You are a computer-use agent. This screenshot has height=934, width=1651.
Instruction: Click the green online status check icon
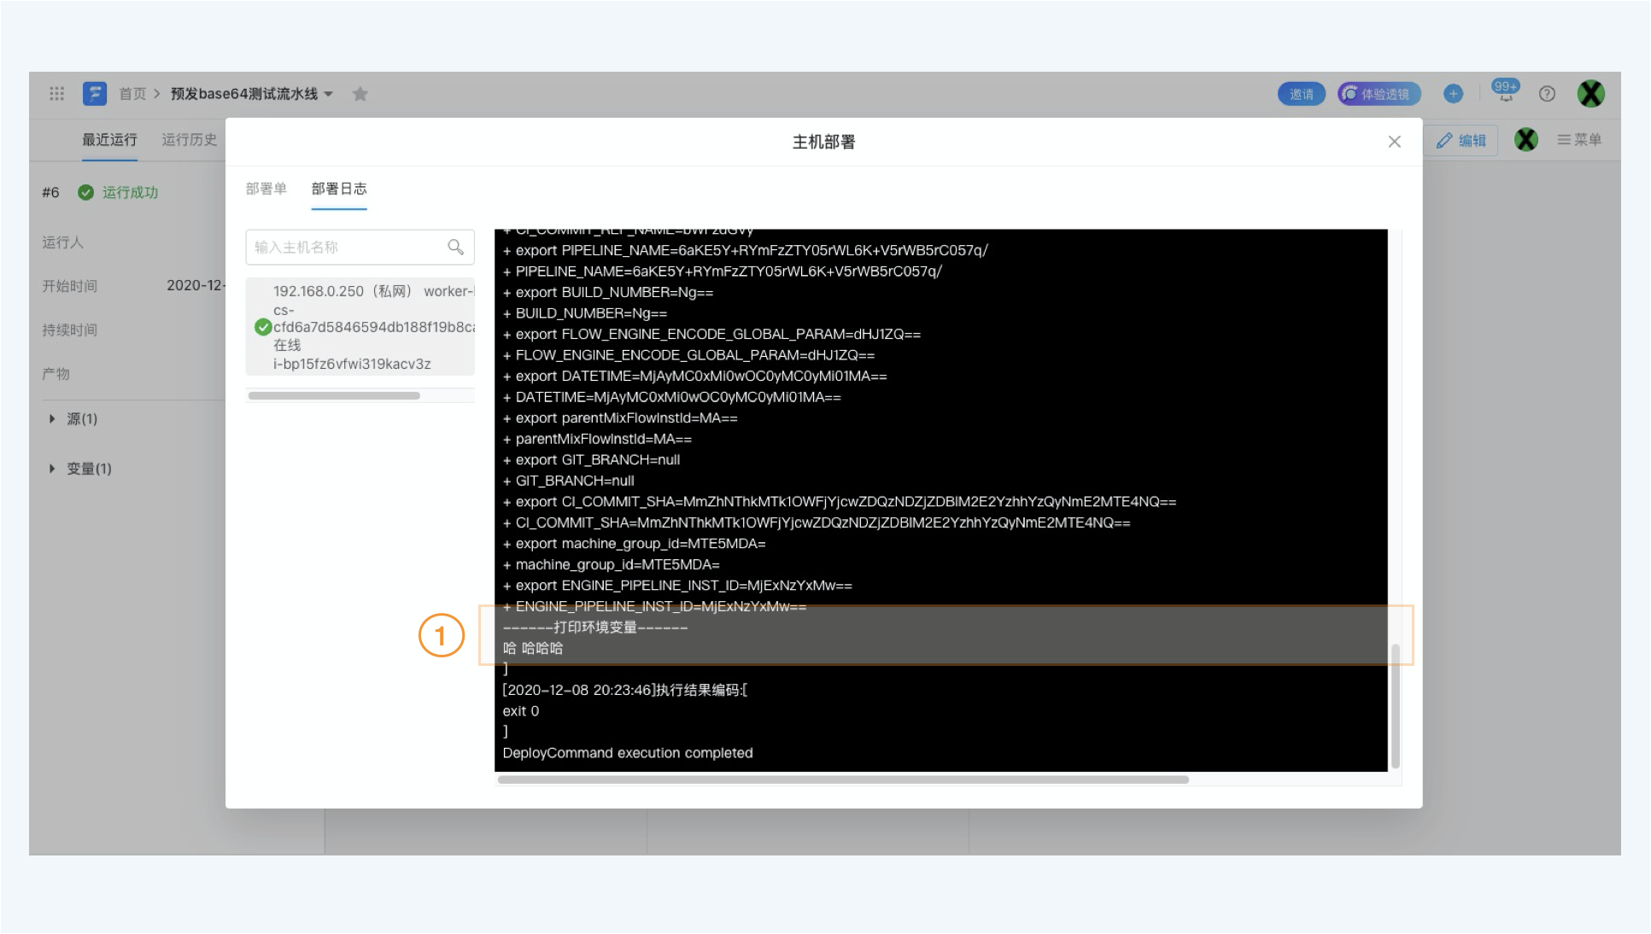263,327
